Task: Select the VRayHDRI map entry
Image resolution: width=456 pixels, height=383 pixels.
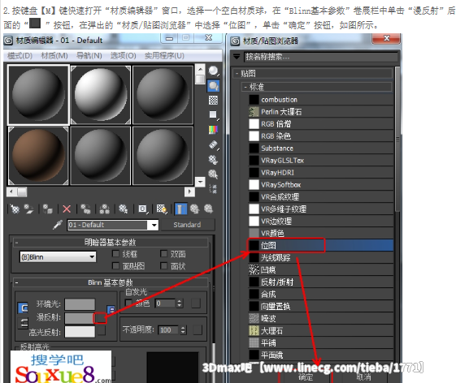Action: [x=321, y=173]
